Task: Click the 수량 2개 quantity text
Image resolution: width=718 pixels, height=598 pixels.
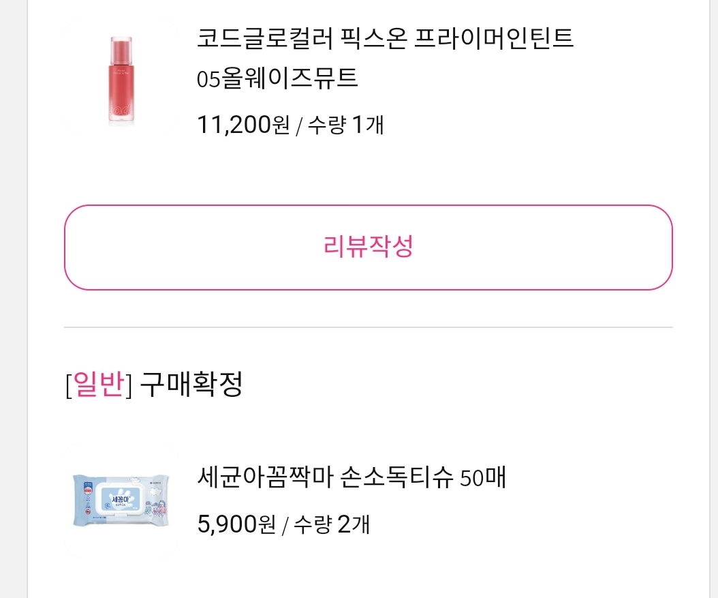Action: (x=332, y=524)
